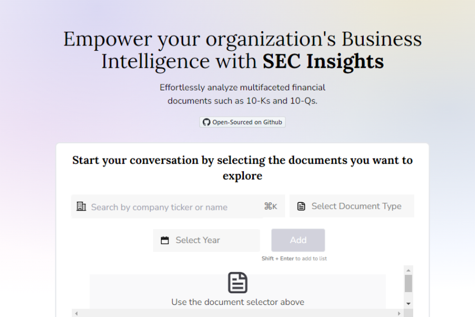Click the left arrow on the horizontal scrollbar
This screenshot has height=317, width=475.
coord(76,313)
